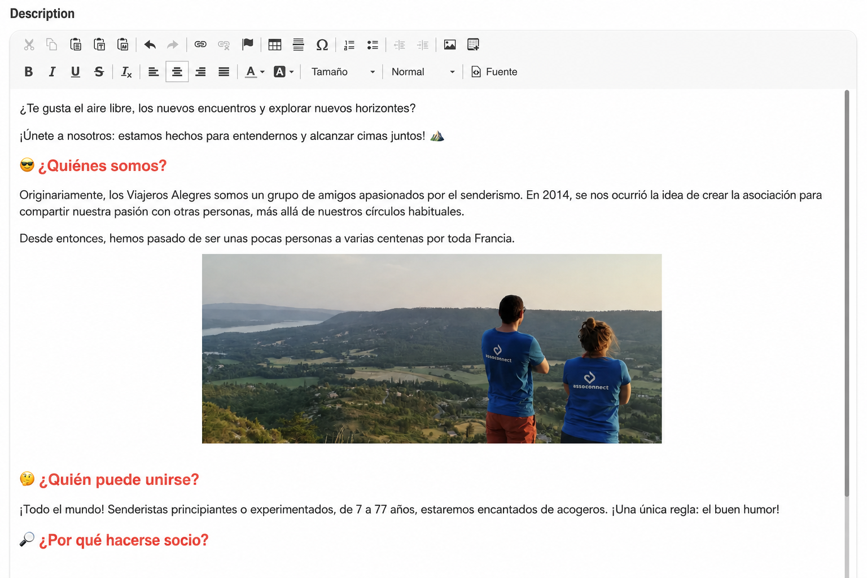
Task: Click the Unlink icon
Action: (224, 45)
